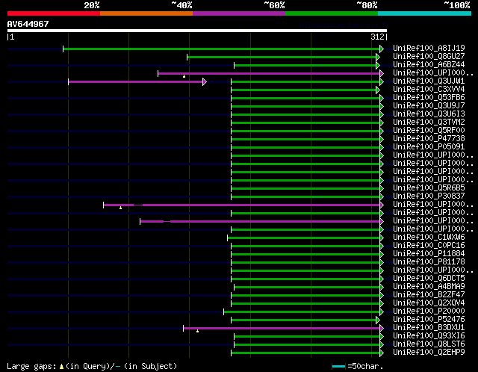Click the arrowhead ending the A8IJ19 alignment

click(x=379, y=49)
